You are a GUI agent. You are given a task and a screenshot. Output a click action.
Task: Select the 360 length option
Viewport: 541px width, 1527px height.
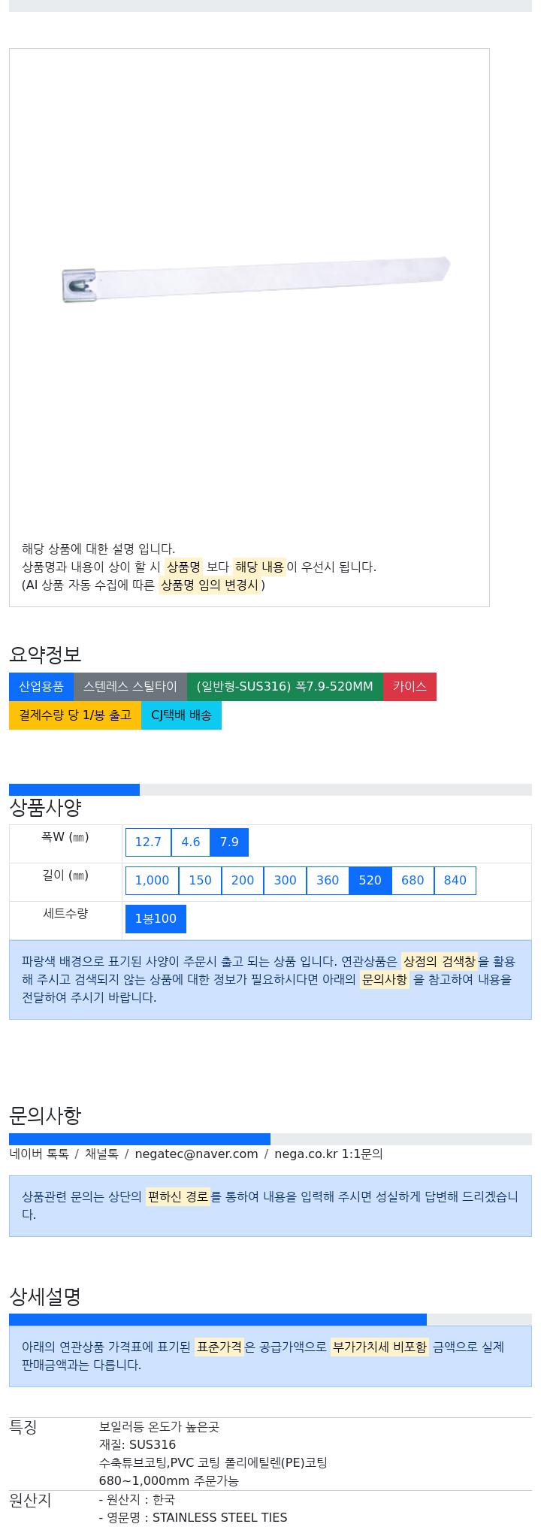(x=328, y=880)
